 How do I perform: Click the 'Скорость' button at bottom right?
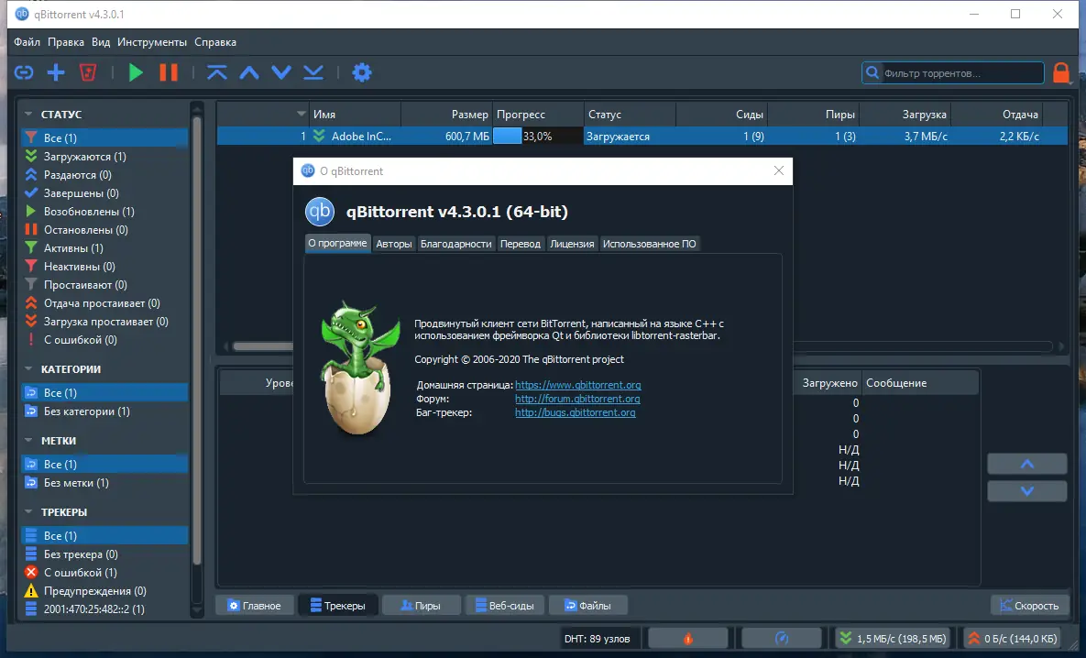tap(1029, 605)
